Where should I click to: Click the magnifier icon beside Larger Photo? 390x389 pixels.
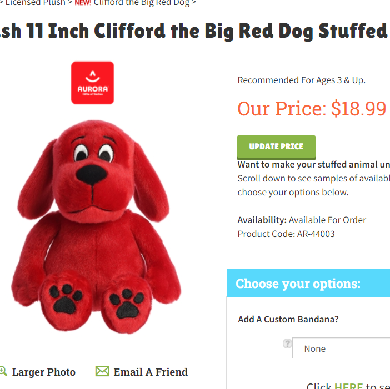coord(3,371)
